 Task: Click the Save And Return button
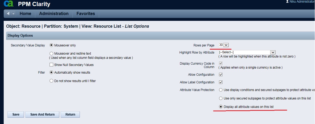pos(42,114)
